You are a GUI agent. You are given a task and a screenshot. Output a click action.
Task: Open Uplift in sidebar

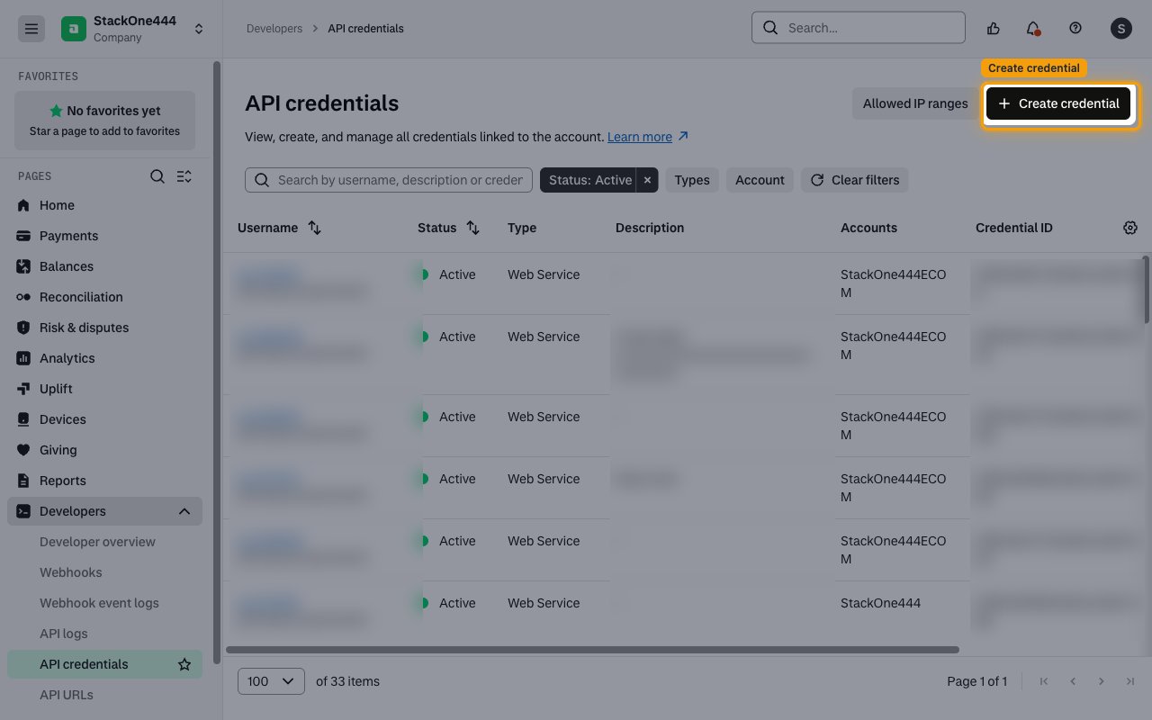point(104,389)
